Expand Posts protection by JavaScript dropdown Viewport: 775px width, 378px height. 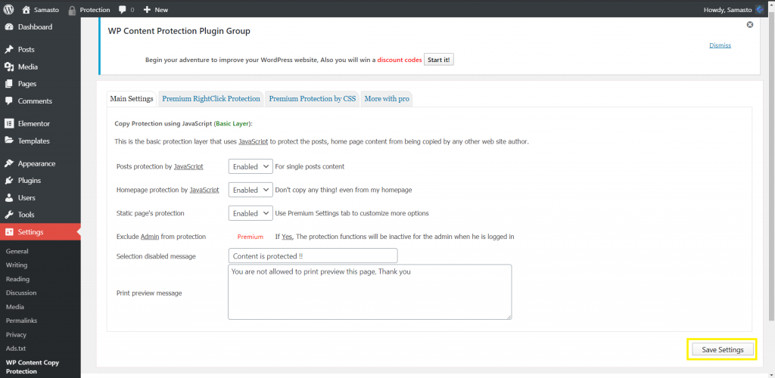(x=250, y=166)
